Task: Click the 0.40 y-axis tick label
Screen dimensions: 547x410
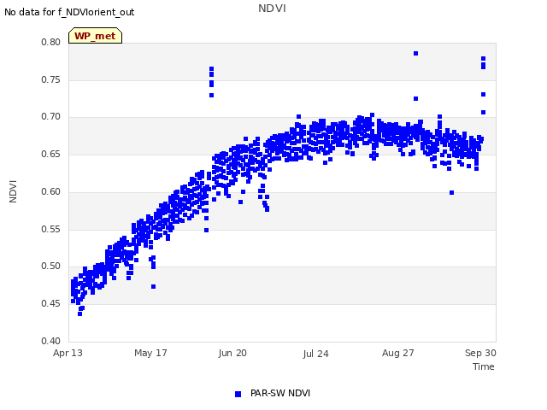Action: click(x=51, y=341)
